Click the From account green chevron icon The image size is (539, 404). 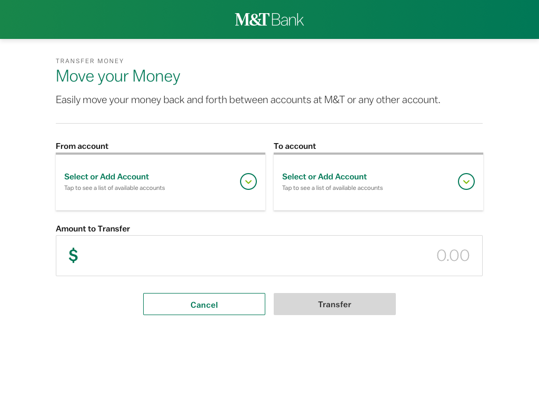[248, 181]
